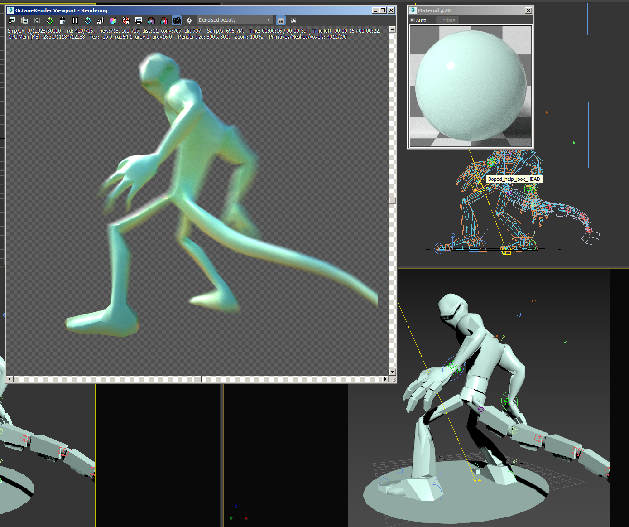
Task: Click the last icon in the Octane toolbar
Action: [x=293, y=20]
